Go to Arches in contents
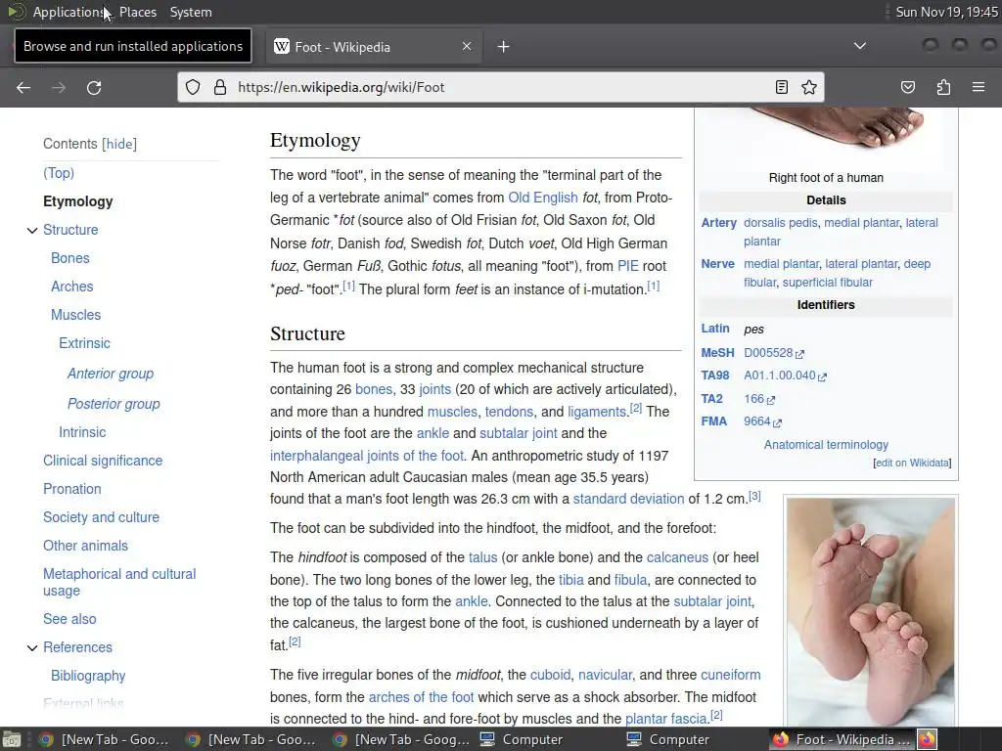Screen dimensions: 1002x751 [x=72, y=287]
